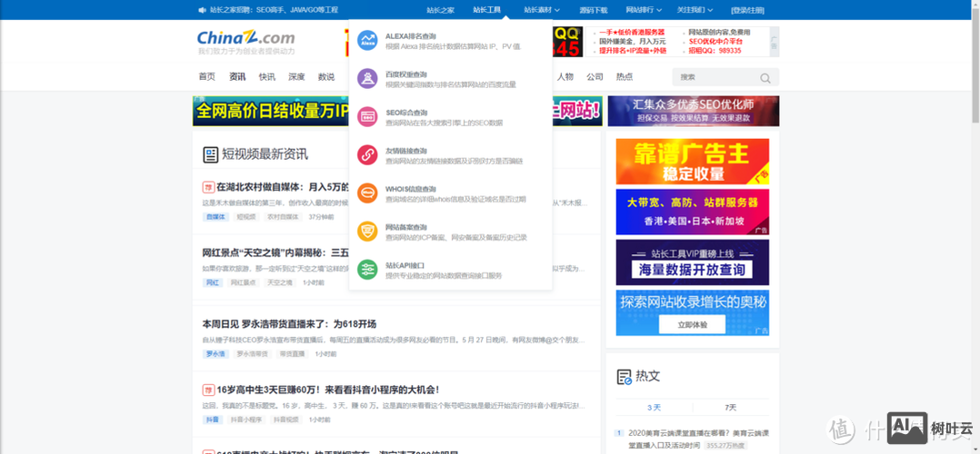Open the 汇集众多优秀SEO优化师 banner
Screen dimensions: 980x454
[694, 111]
